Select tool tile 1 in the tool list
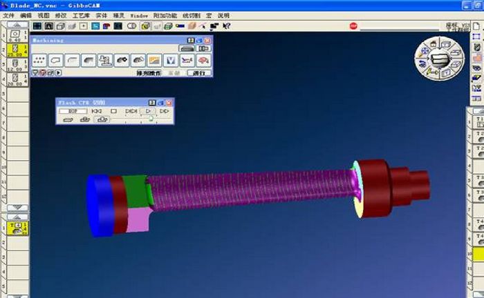Image resolution: width=484 pixels, height=298 pixels. 17,35
